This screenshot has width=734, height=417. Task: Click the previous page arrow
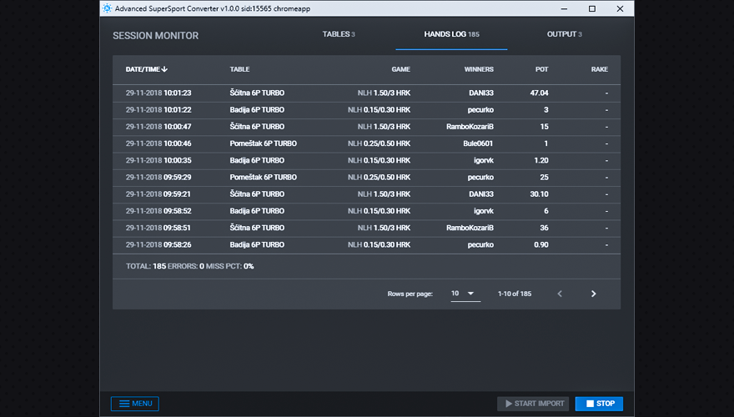[560, 294]
